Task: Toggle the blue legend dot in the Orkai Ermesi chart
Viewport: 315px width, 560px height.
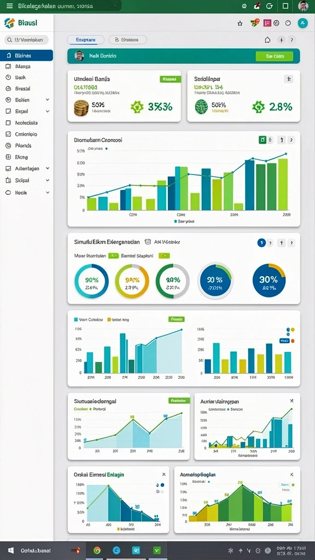Action: click(162, 485)
